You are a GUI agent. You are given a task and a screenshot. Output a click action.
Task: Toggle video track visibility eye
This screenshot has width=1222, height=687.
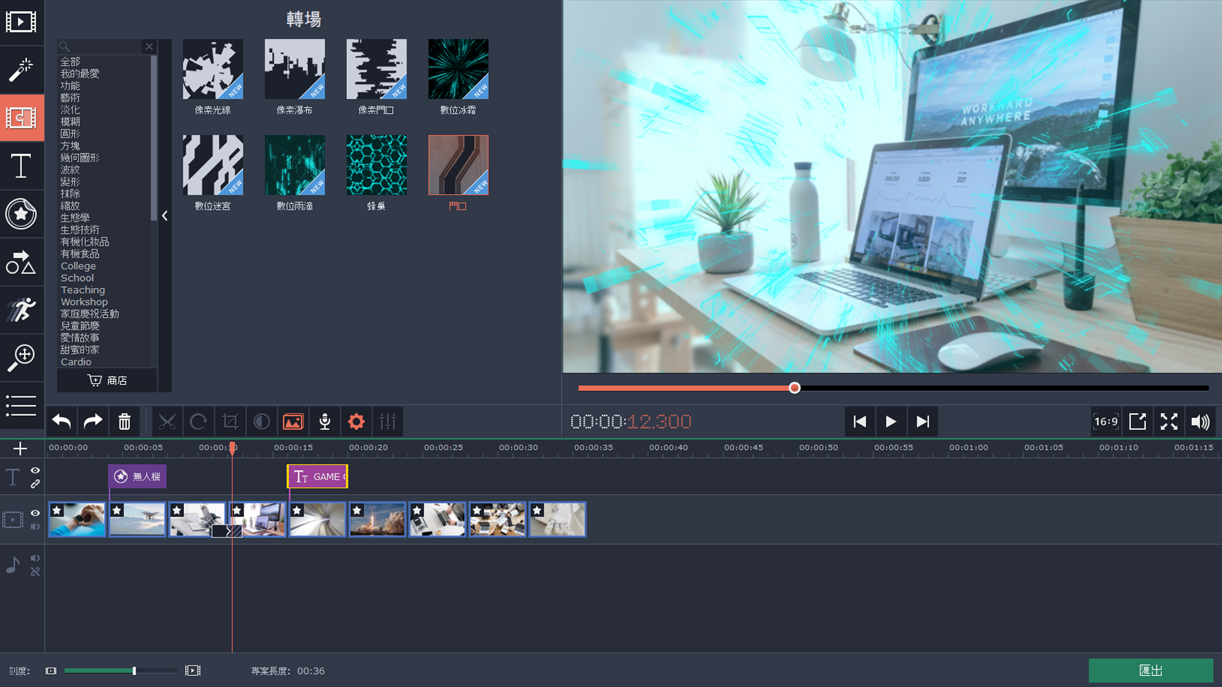[36, 513]
